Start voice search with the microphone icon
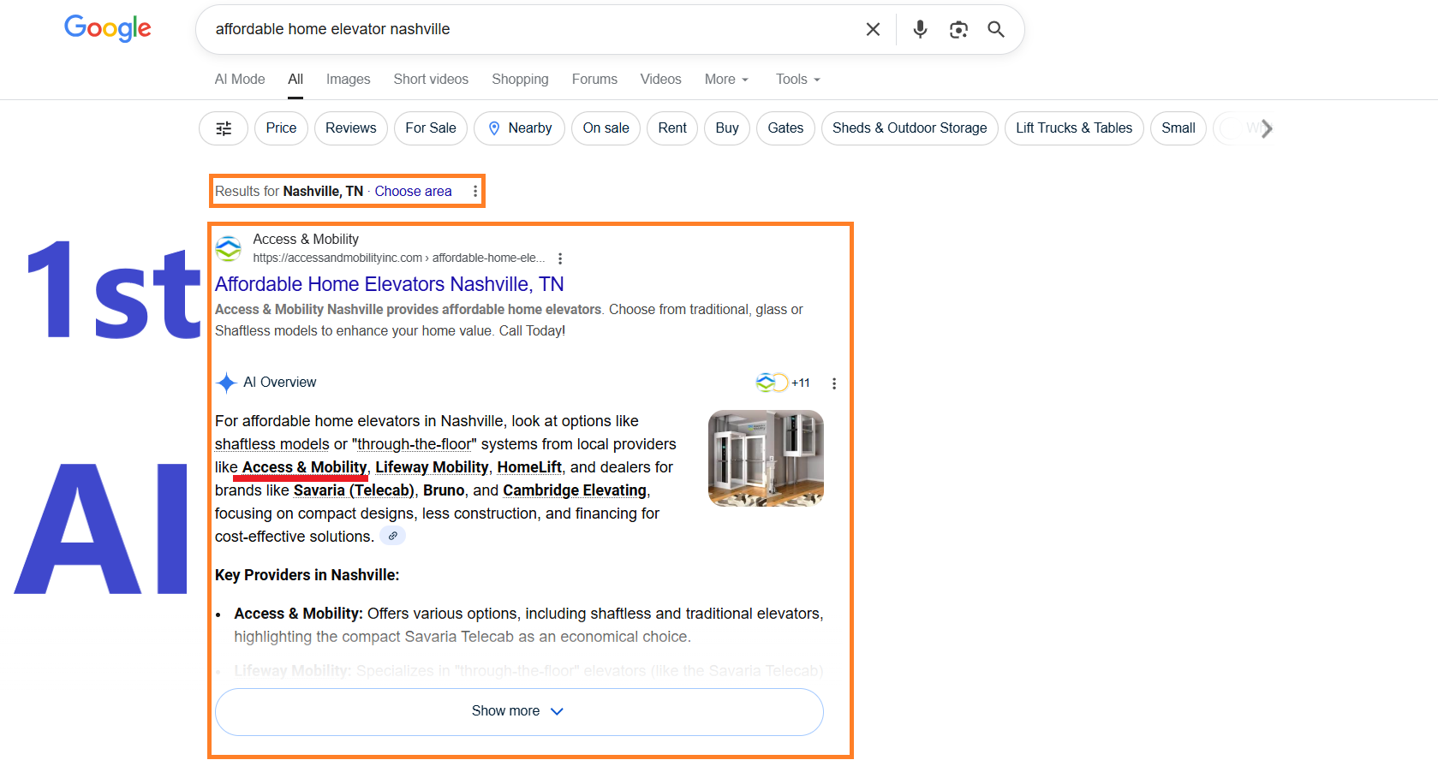The width and height of the screenshot is (1438, 760). (x=920, y=29)
